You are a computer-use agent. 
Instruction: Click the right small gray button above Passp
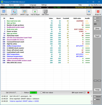(99, 81)
